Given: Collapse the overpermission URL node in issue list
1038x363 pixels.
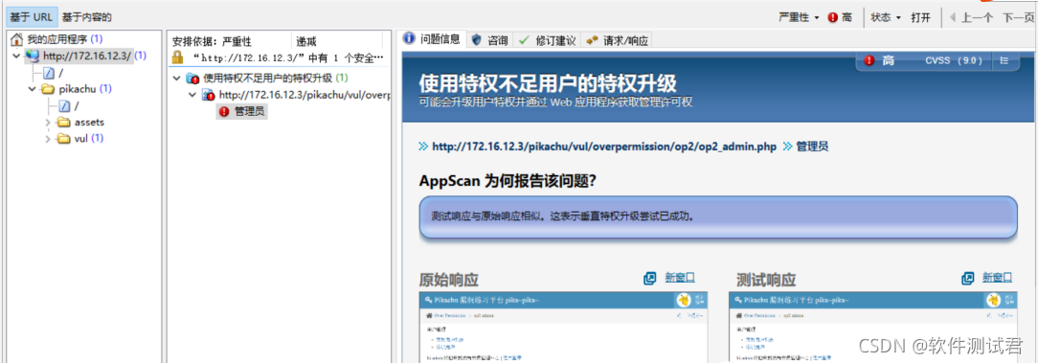Looking at the screenshot, I should coord(192,95).
